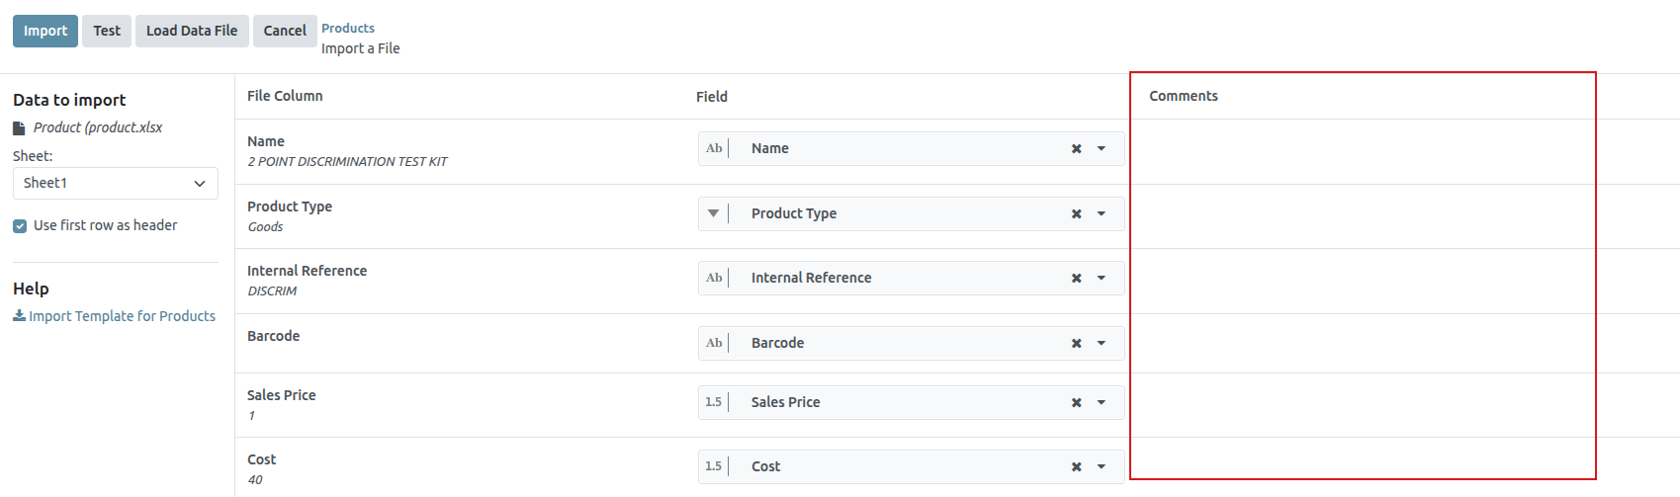The height and width of the screenshot is (497, 1680).
Task: Go to Products breadcrumb
Action: coord(348,29)
